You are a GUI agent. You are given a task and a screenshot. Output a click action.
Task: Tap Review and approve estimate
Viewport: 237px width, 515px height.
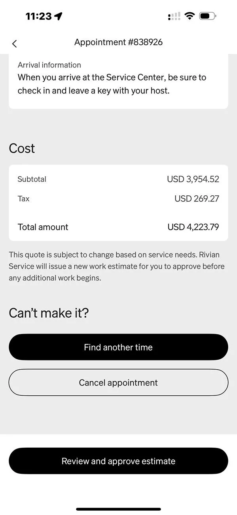click(118, 461)
